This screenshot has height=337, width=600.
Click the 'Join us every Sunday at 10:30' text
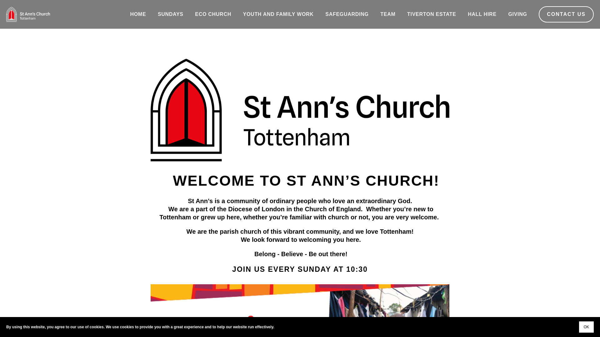click(x=300, y=269)
